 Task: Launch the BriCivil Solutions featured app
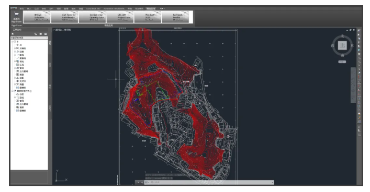pos(37,17)
